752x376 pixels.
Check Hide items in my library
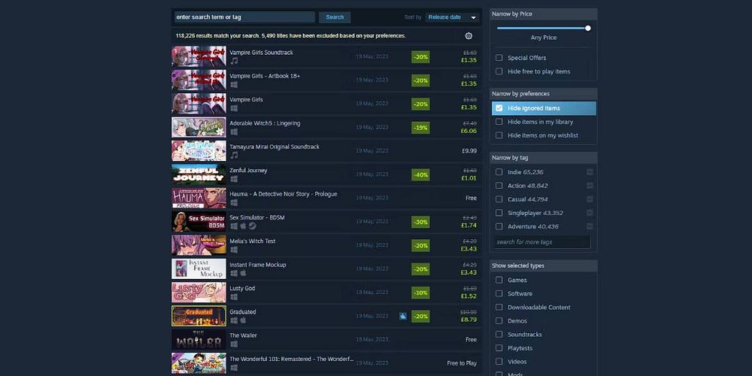(x=499, y=122)
